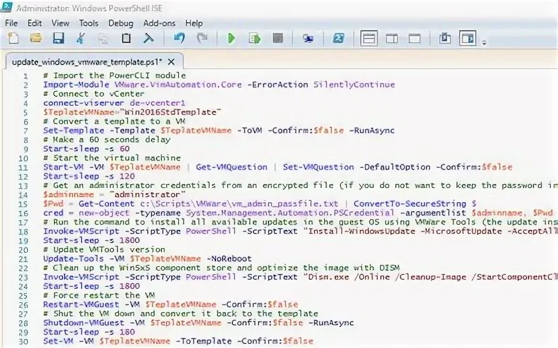Stop operation with the square icon
The image size is (558, 348).
pos(278,38)
